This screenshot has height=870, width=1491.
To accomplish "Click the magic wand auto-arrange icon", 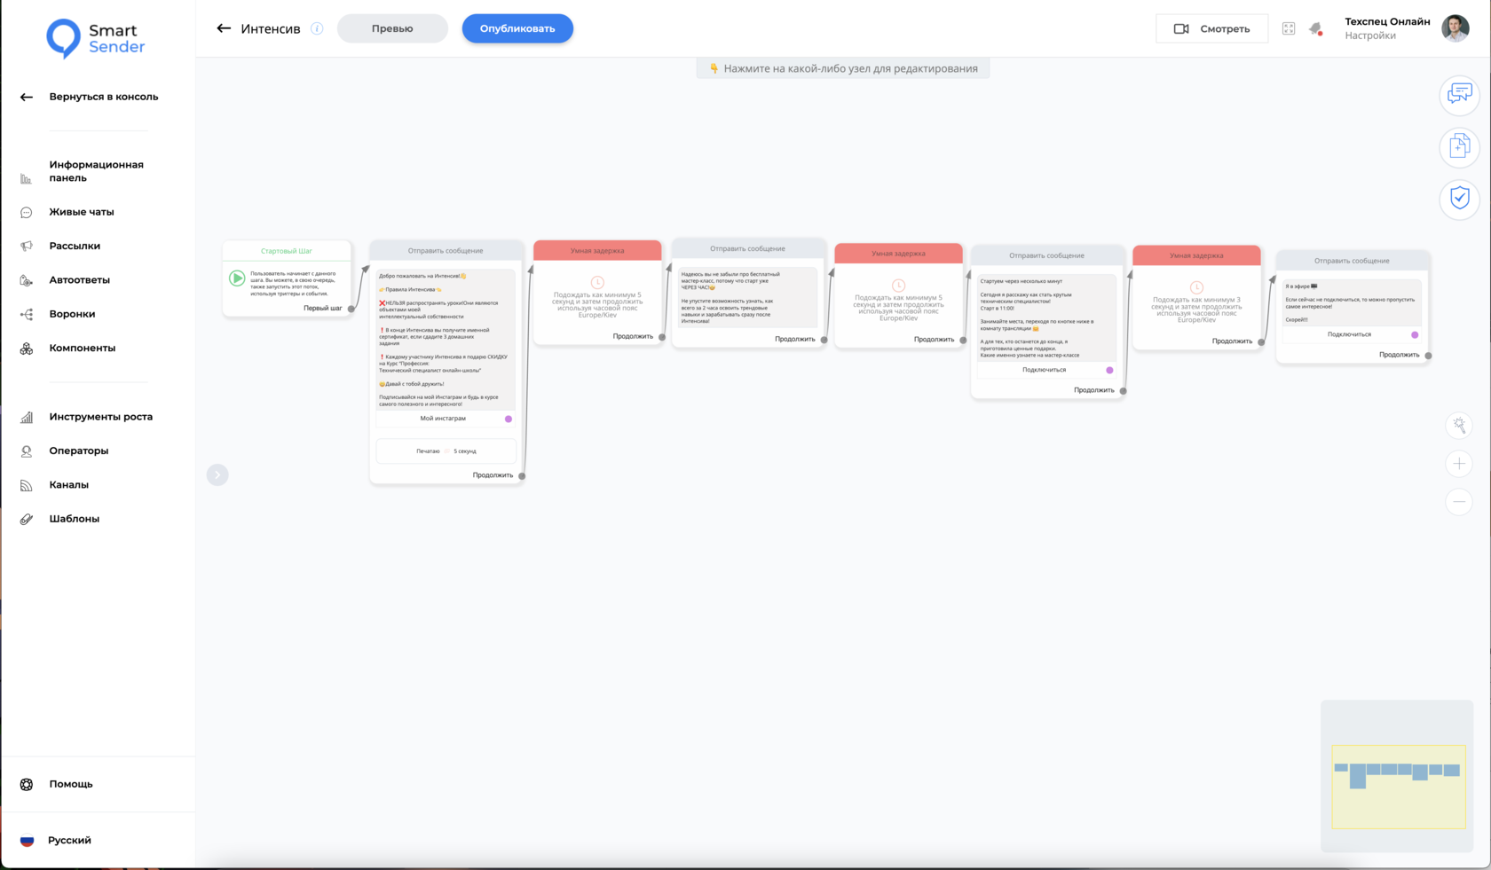I will coord(1459,426).
